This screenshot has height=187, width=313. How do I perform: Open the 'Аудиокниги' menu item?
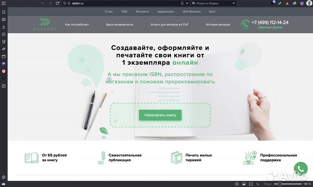click(166, 12)
